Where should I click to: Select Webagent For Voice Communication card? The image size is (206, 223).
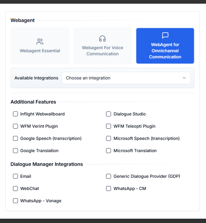(x=103, y=46)
